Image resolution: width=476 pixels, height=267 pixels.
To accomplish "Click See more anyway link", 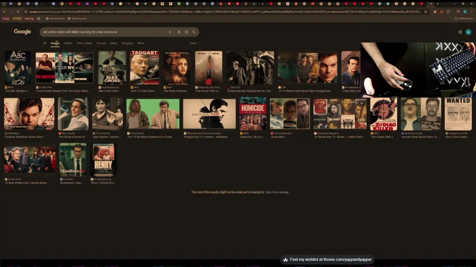I will point(277,192).
